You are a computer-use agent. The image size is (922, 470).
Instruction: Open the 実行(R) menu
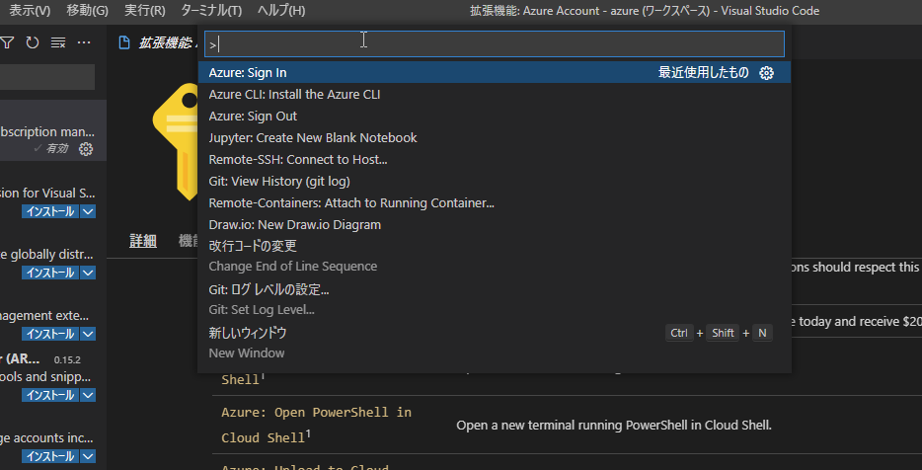(x=145, y=11)
